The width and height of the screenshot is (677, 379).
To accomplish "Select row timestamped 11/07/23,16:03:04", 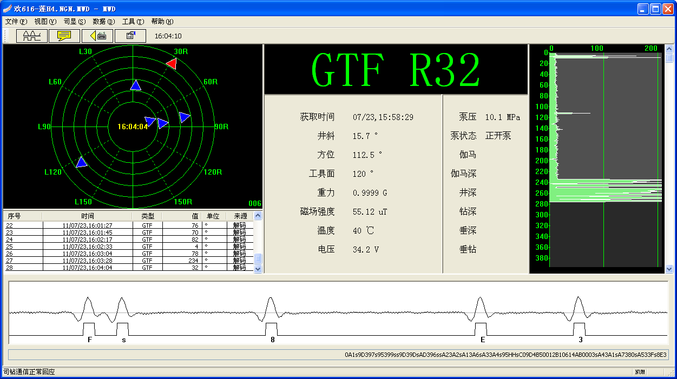I will pos(128,253).
